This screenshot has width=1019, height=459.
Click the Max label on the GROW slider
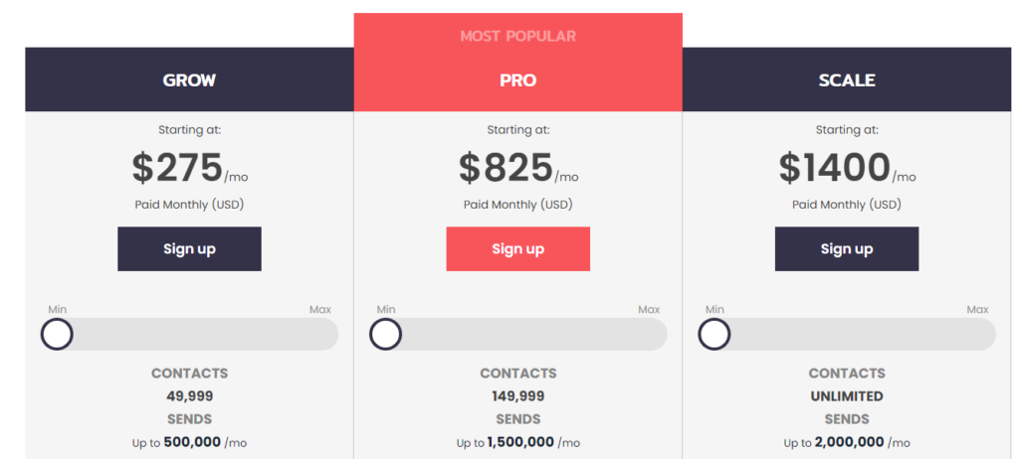[319, 310]
